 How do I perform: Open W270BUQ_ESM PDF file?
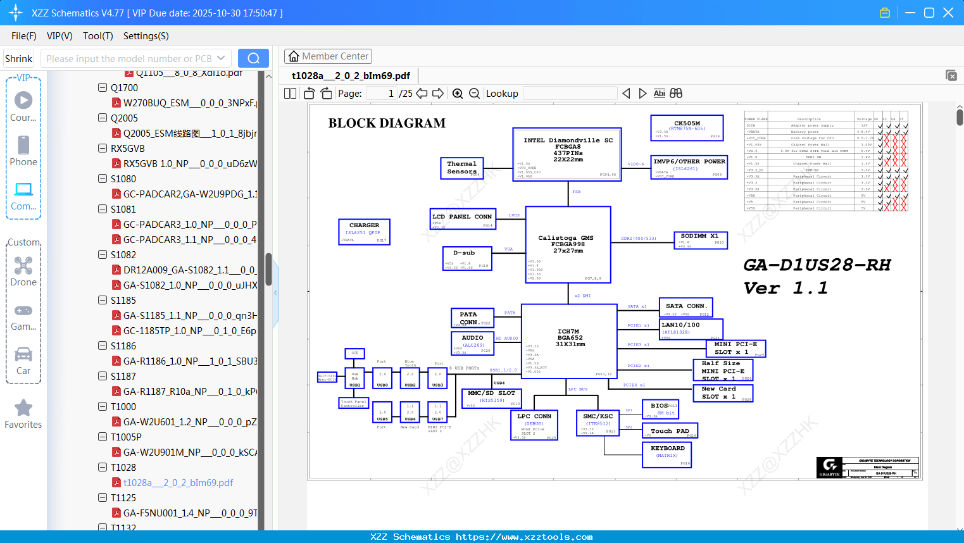(x=184, y=103)
